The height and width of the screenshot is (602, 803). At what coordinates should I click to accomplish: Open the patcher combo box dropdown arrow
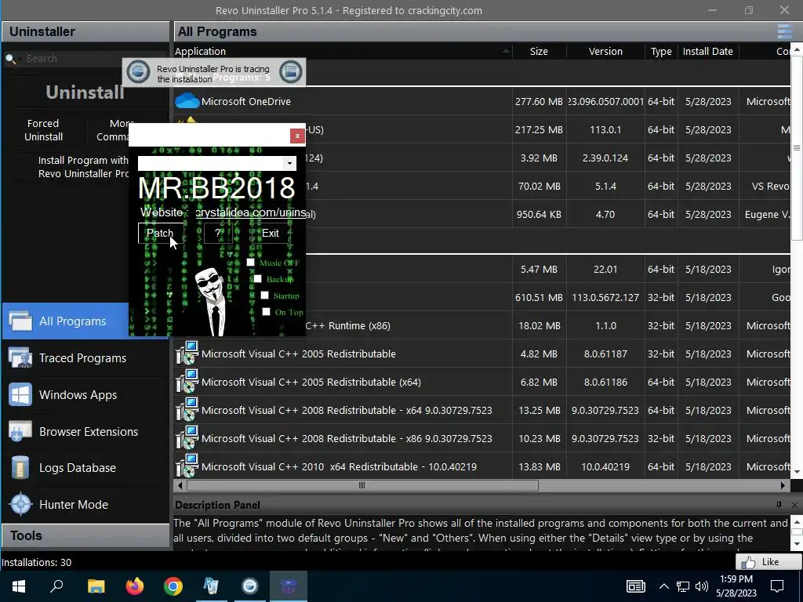tap(289, 163)
